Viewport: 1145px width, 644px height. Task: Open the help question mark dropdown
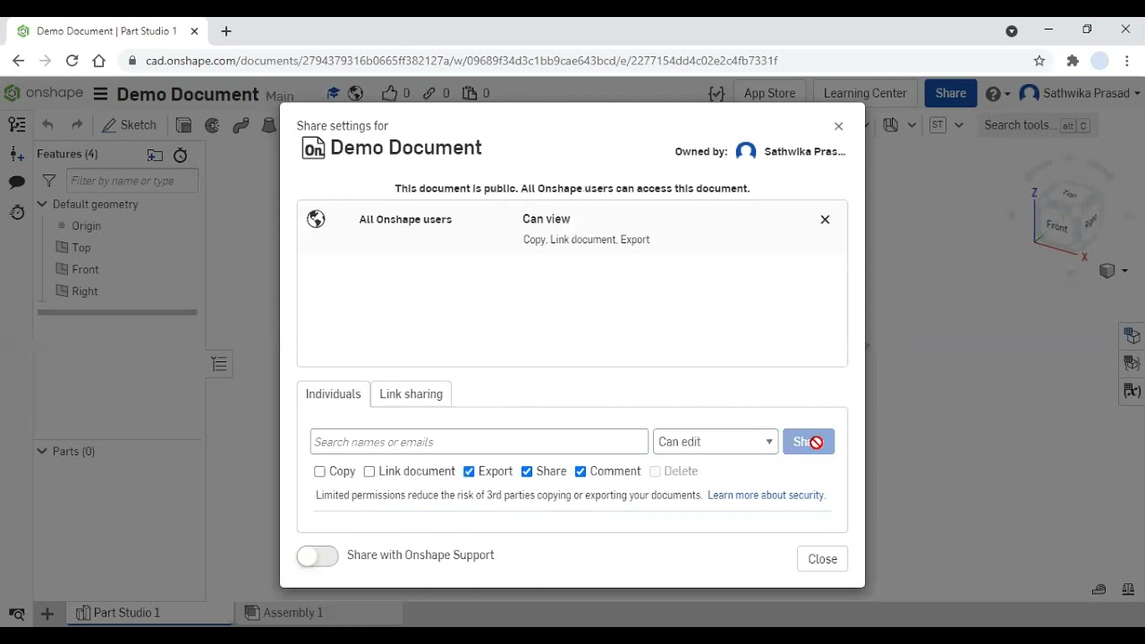coord(997,93)
